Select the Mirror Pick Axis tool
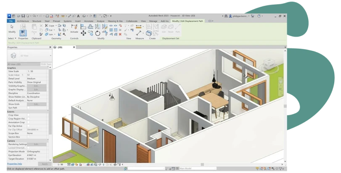The height and width of the screenshot is (173, 341). pyautogui.click(x=98, y=27)
